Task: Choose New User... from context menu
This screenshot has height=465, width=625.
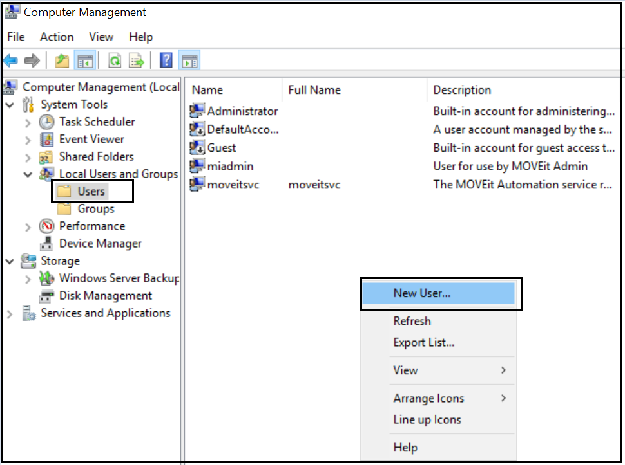Action: tap(422, 293)
